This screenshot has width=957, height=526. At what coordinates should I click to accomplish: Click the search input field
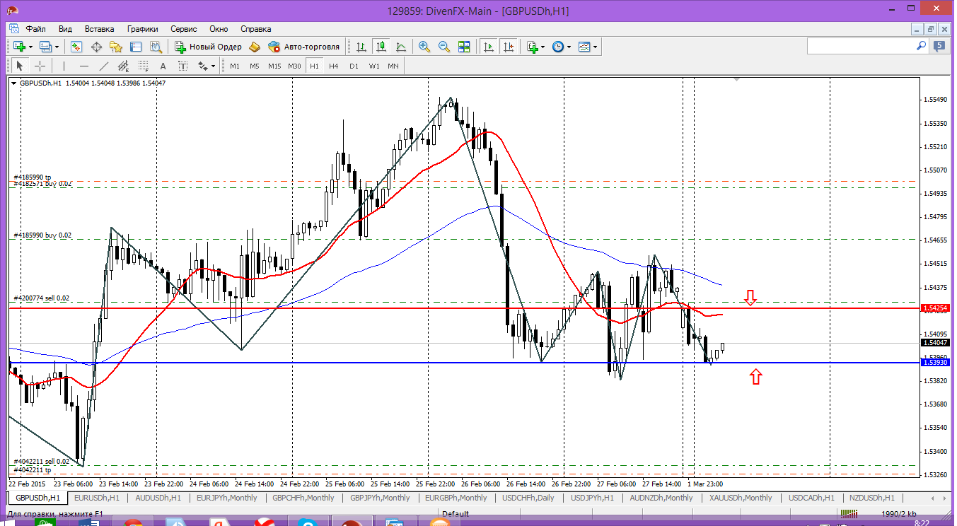click(x=862, y=46)
